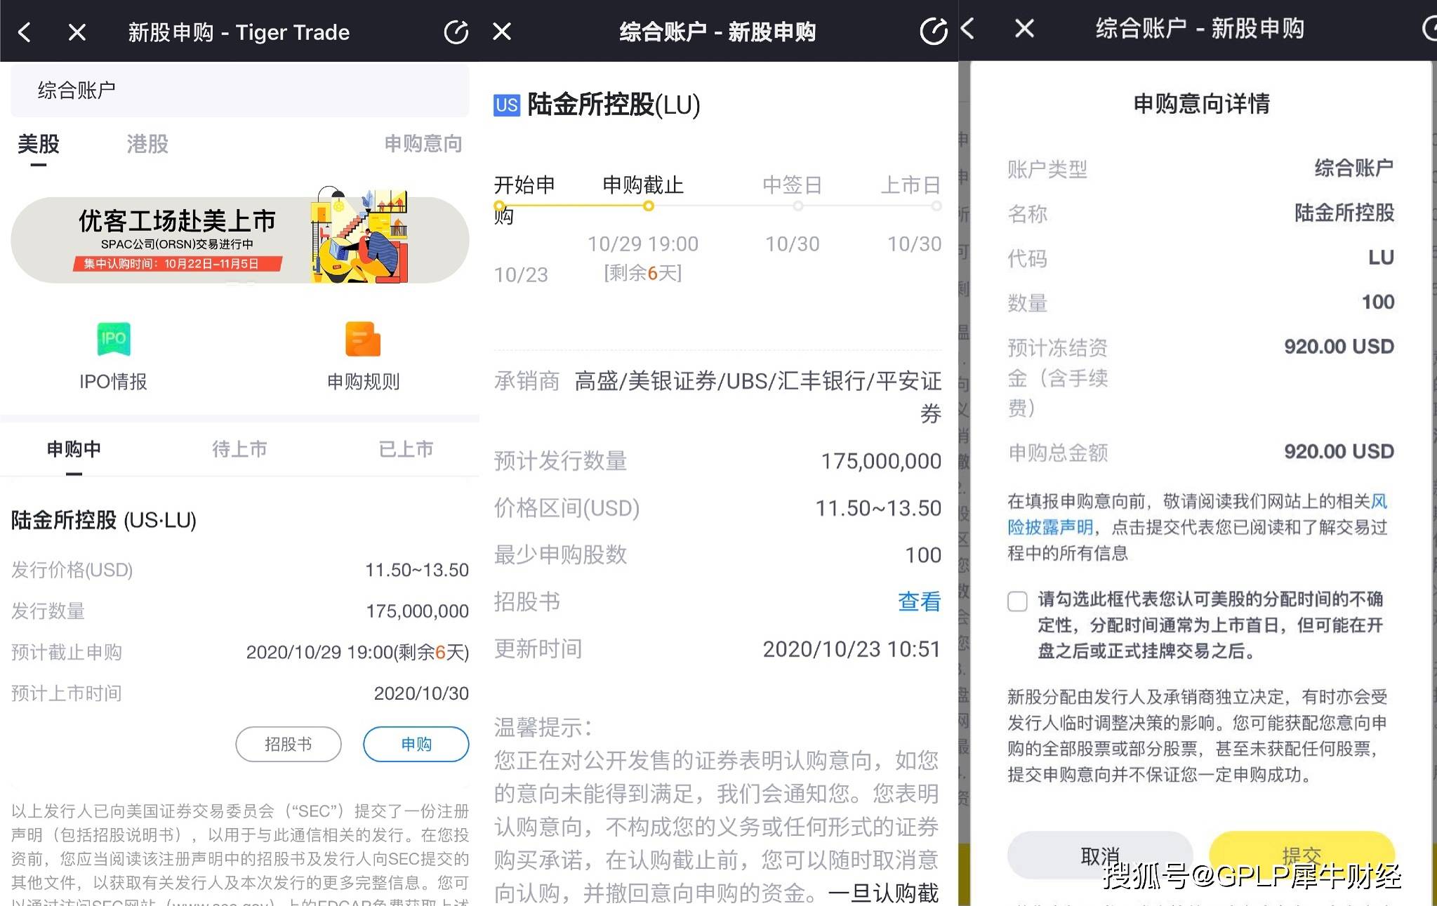
Task: Click the 中签日 timeline point
Action: 797,206
